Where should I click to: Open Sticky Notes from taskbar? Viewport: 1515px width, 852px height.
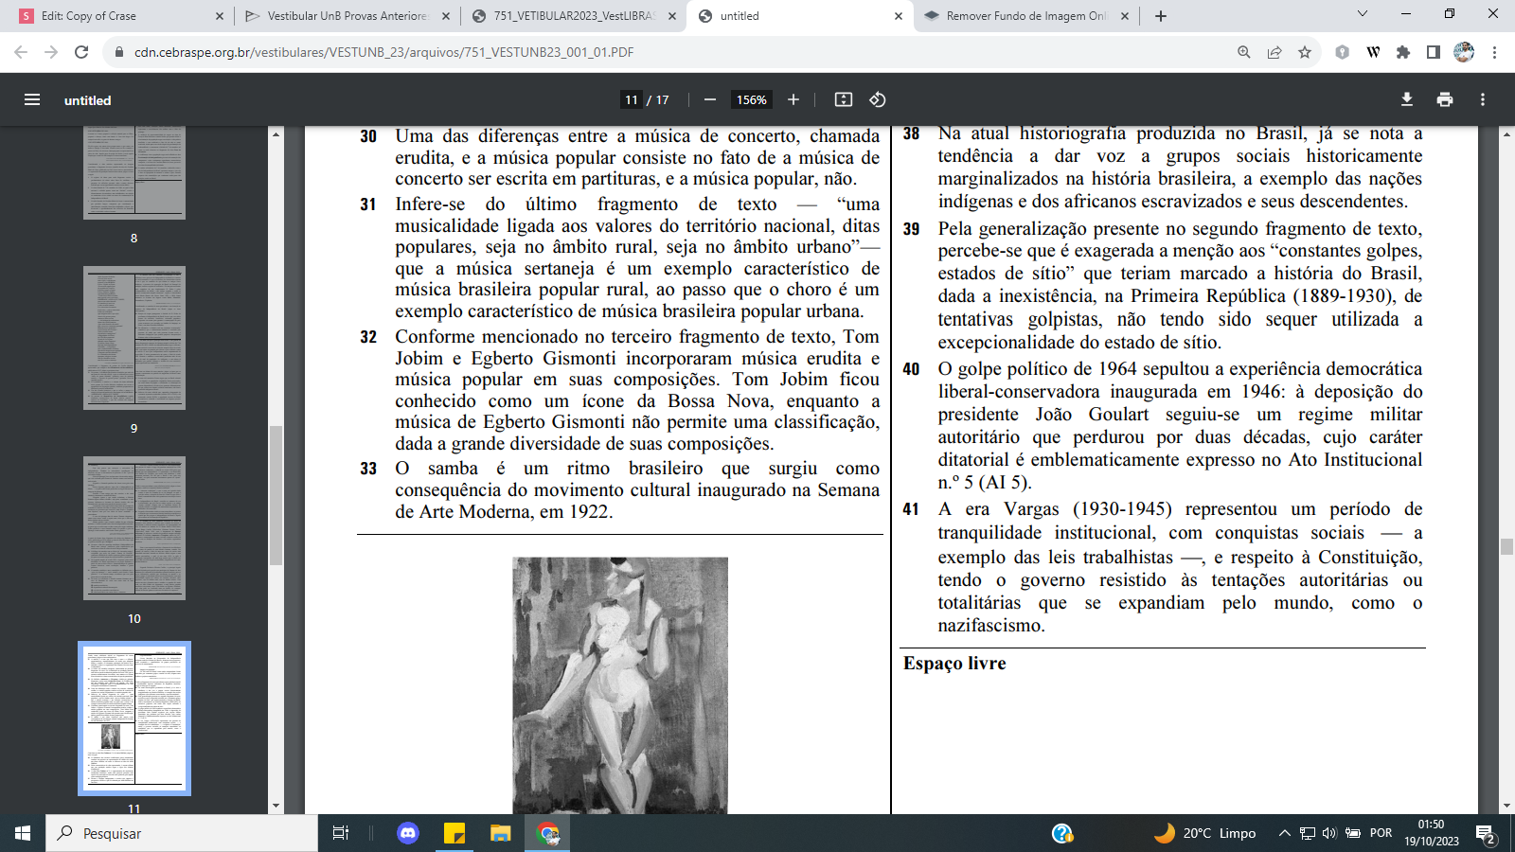click(x=454, y=833)
